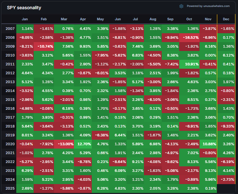
Task: Click the 2024 row label
Action: click(x=10, y=180)
